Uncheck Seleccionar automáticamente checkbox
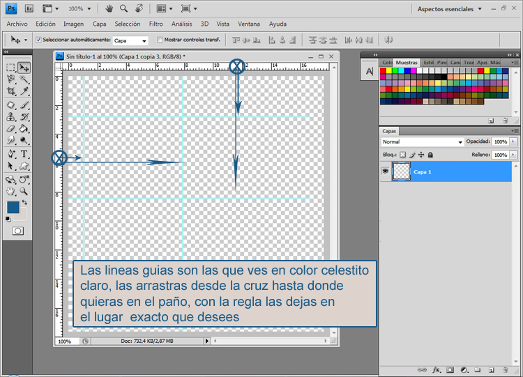523x377 pixels. click(38, 40)
